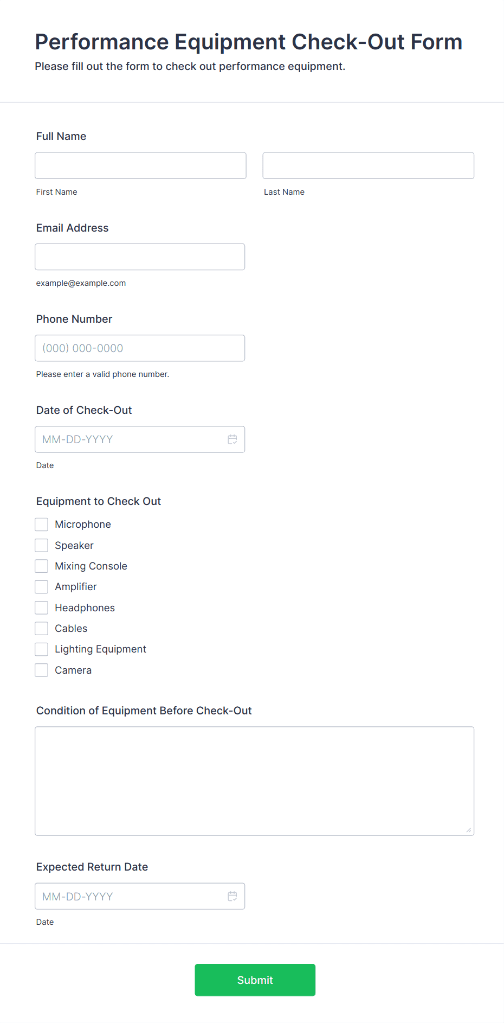Viewport: 504px width, 1023px height.
Task: Click the Submit button
Action: (x=255, y=980)
